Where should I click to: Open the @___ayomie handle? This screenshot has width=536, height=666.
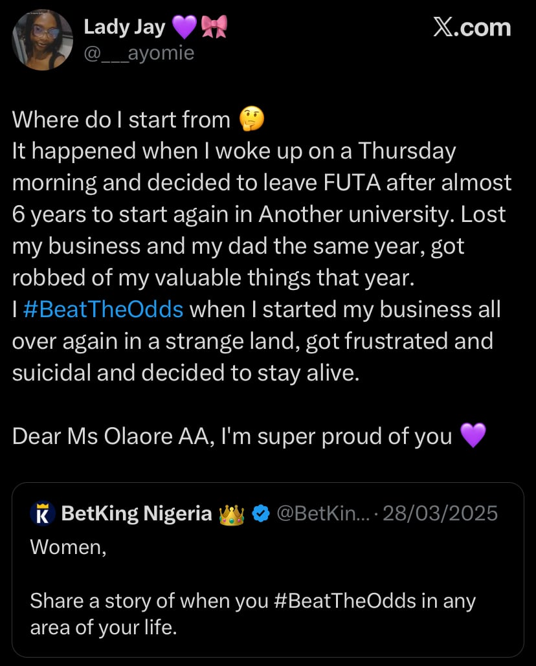[x=139, y=52]
